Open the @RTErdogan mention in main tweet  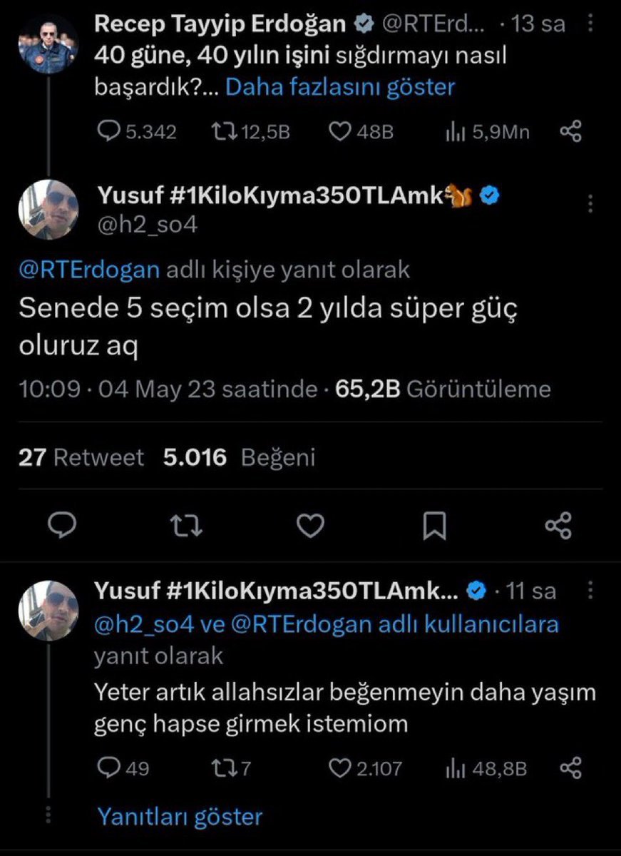(x=89, y=270)
